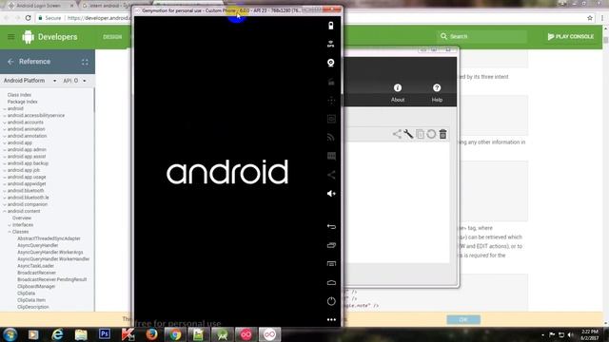Viewport: 609px width, 342px height.
Task: Select AbstractThreadedSyncAdapter in the class list
Action: click(x=49, y=238)
